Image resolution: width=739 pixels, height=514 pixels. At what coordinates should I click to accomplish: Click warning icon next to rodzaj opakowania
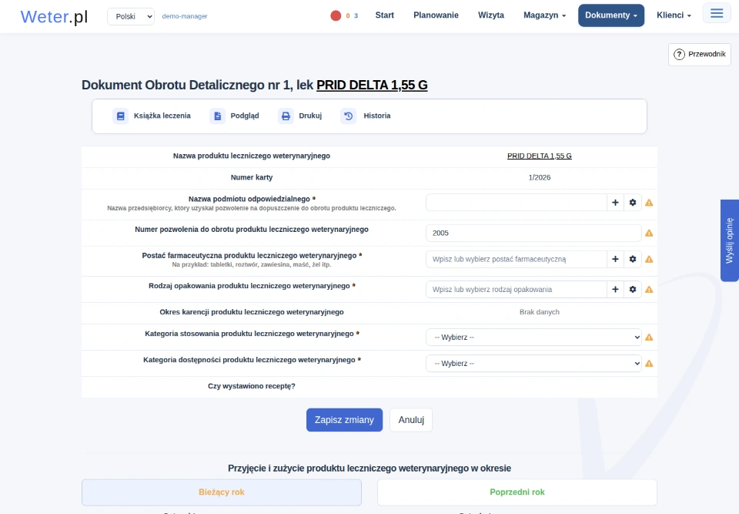(x=649, y=289)
